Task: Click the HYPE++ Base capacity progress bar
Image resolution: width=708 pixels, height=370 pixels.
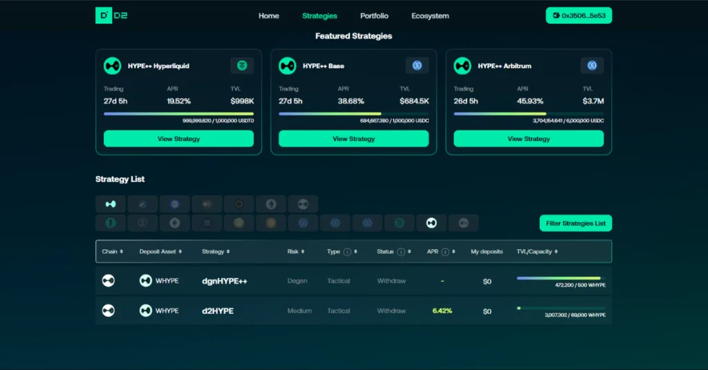Action: (x=353, y=114)
